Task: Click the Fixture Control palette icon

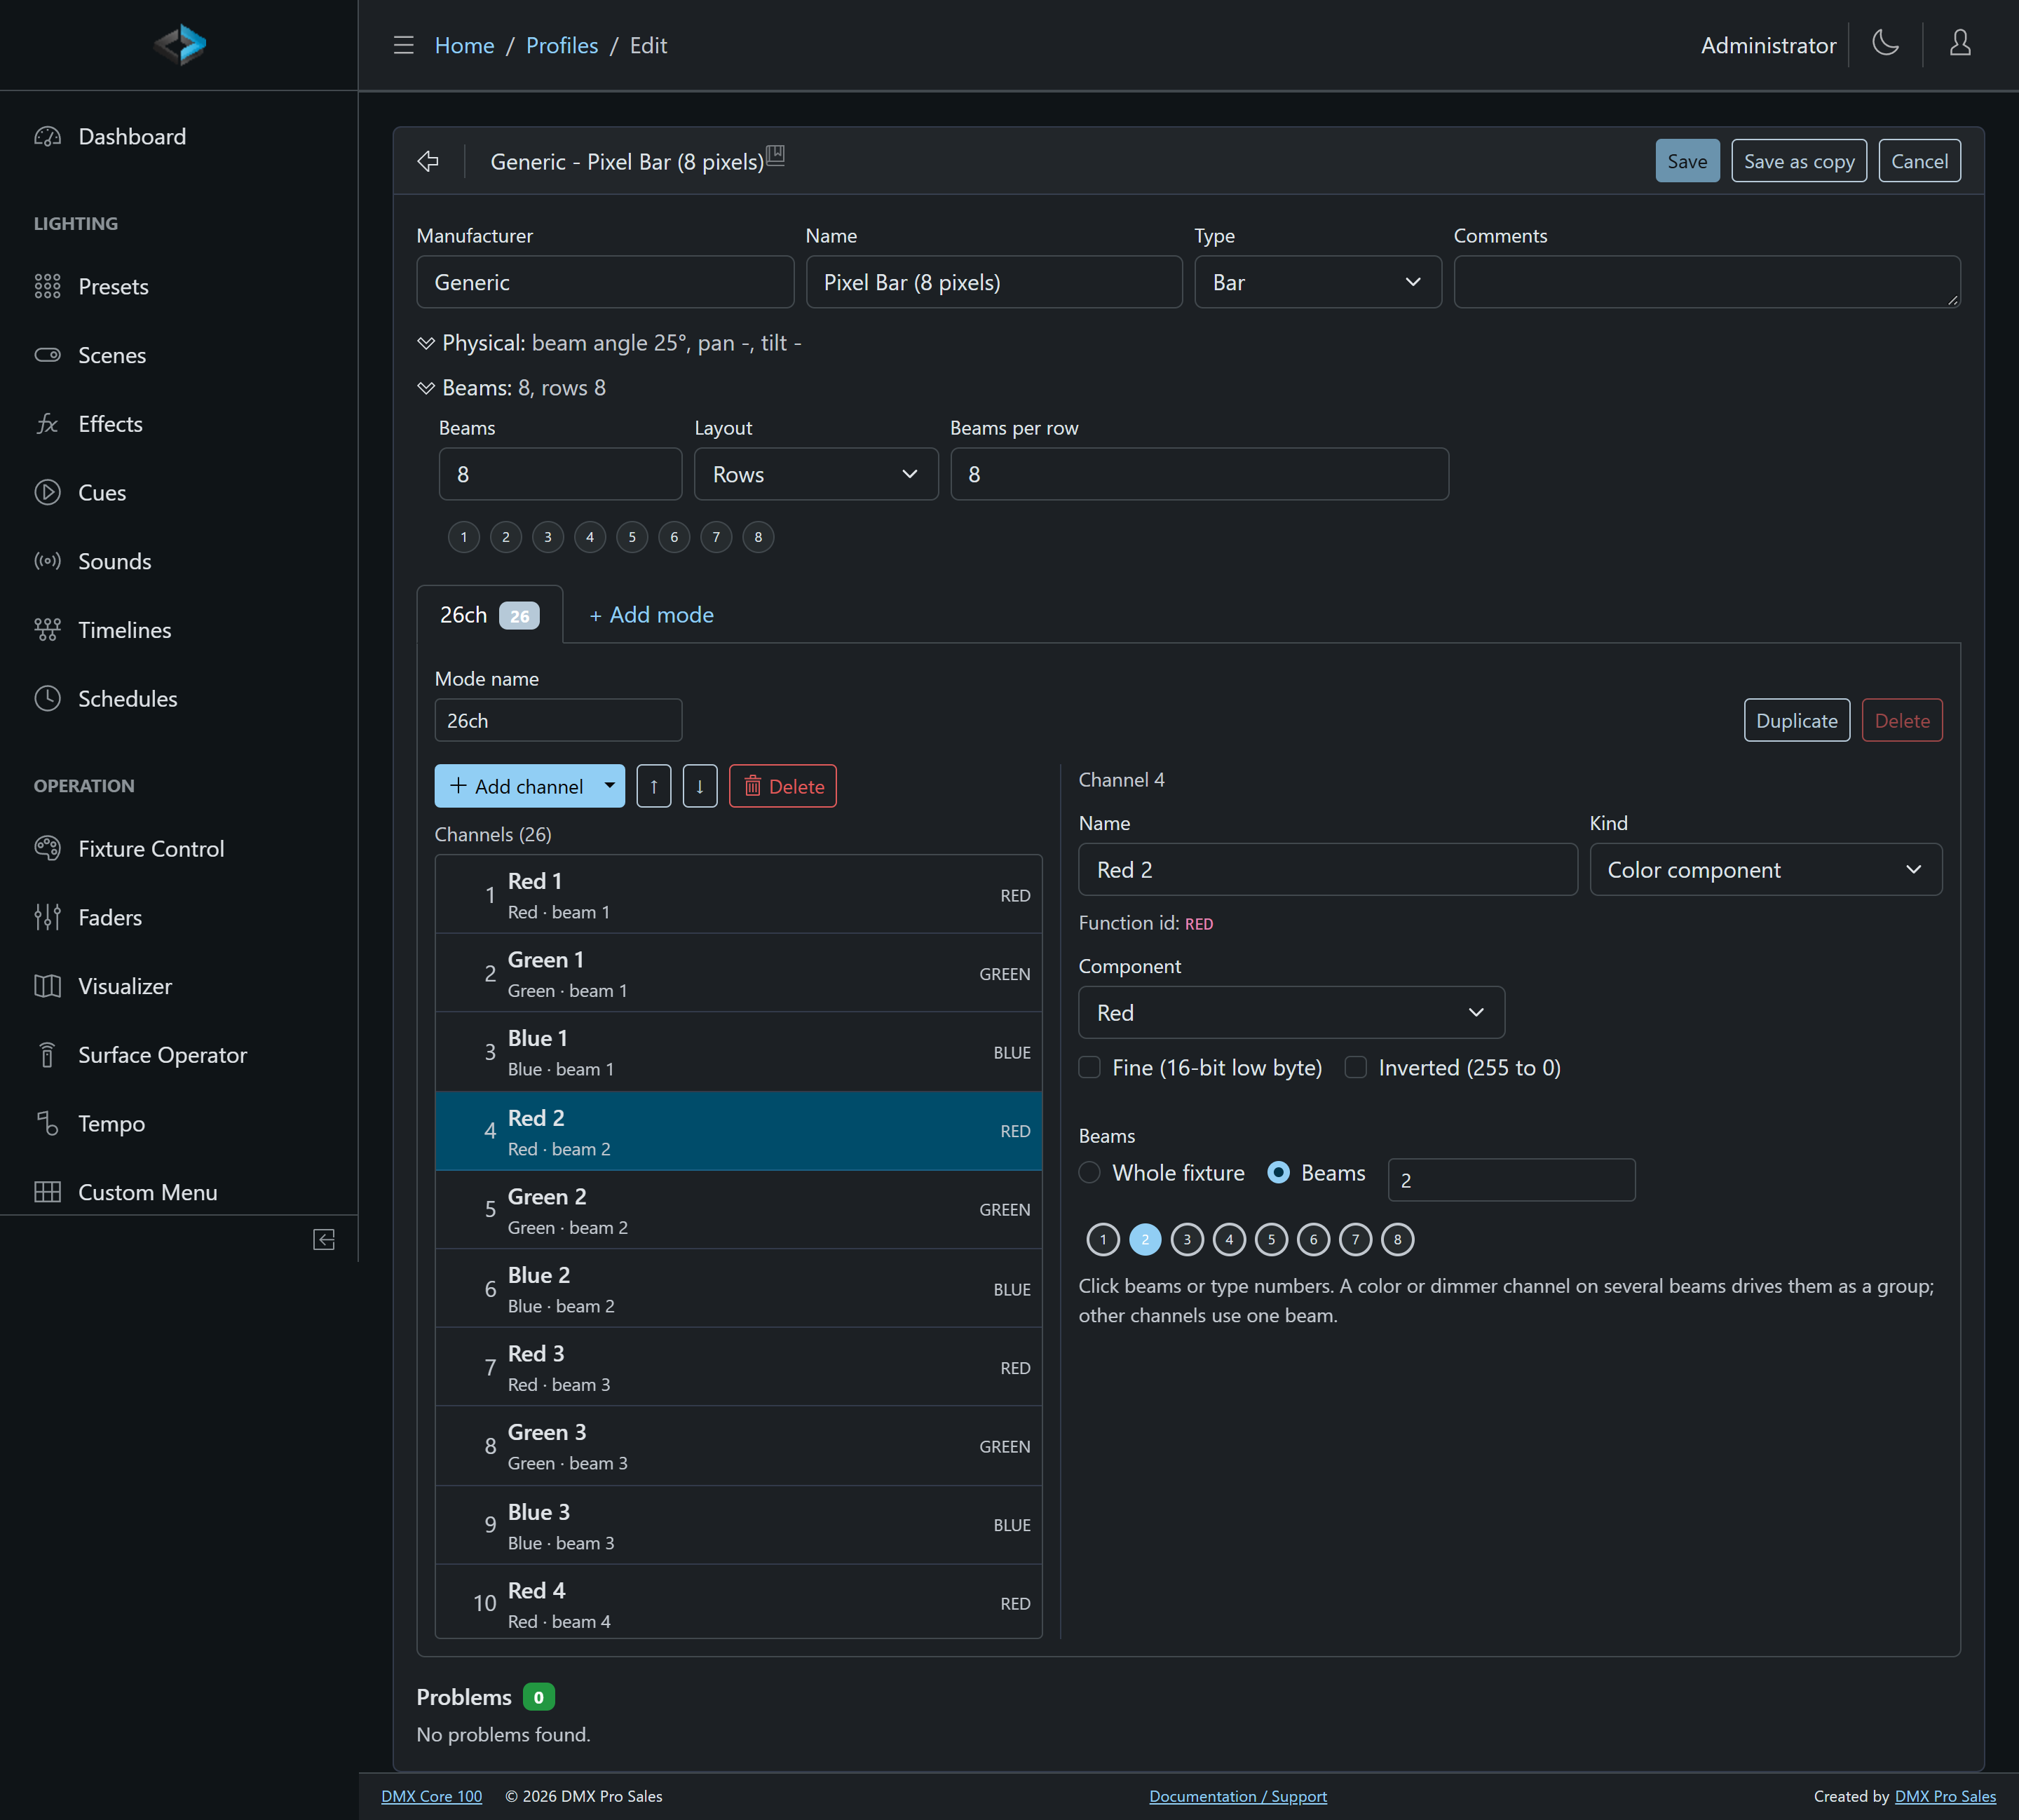Action: (x=47, y=849)
